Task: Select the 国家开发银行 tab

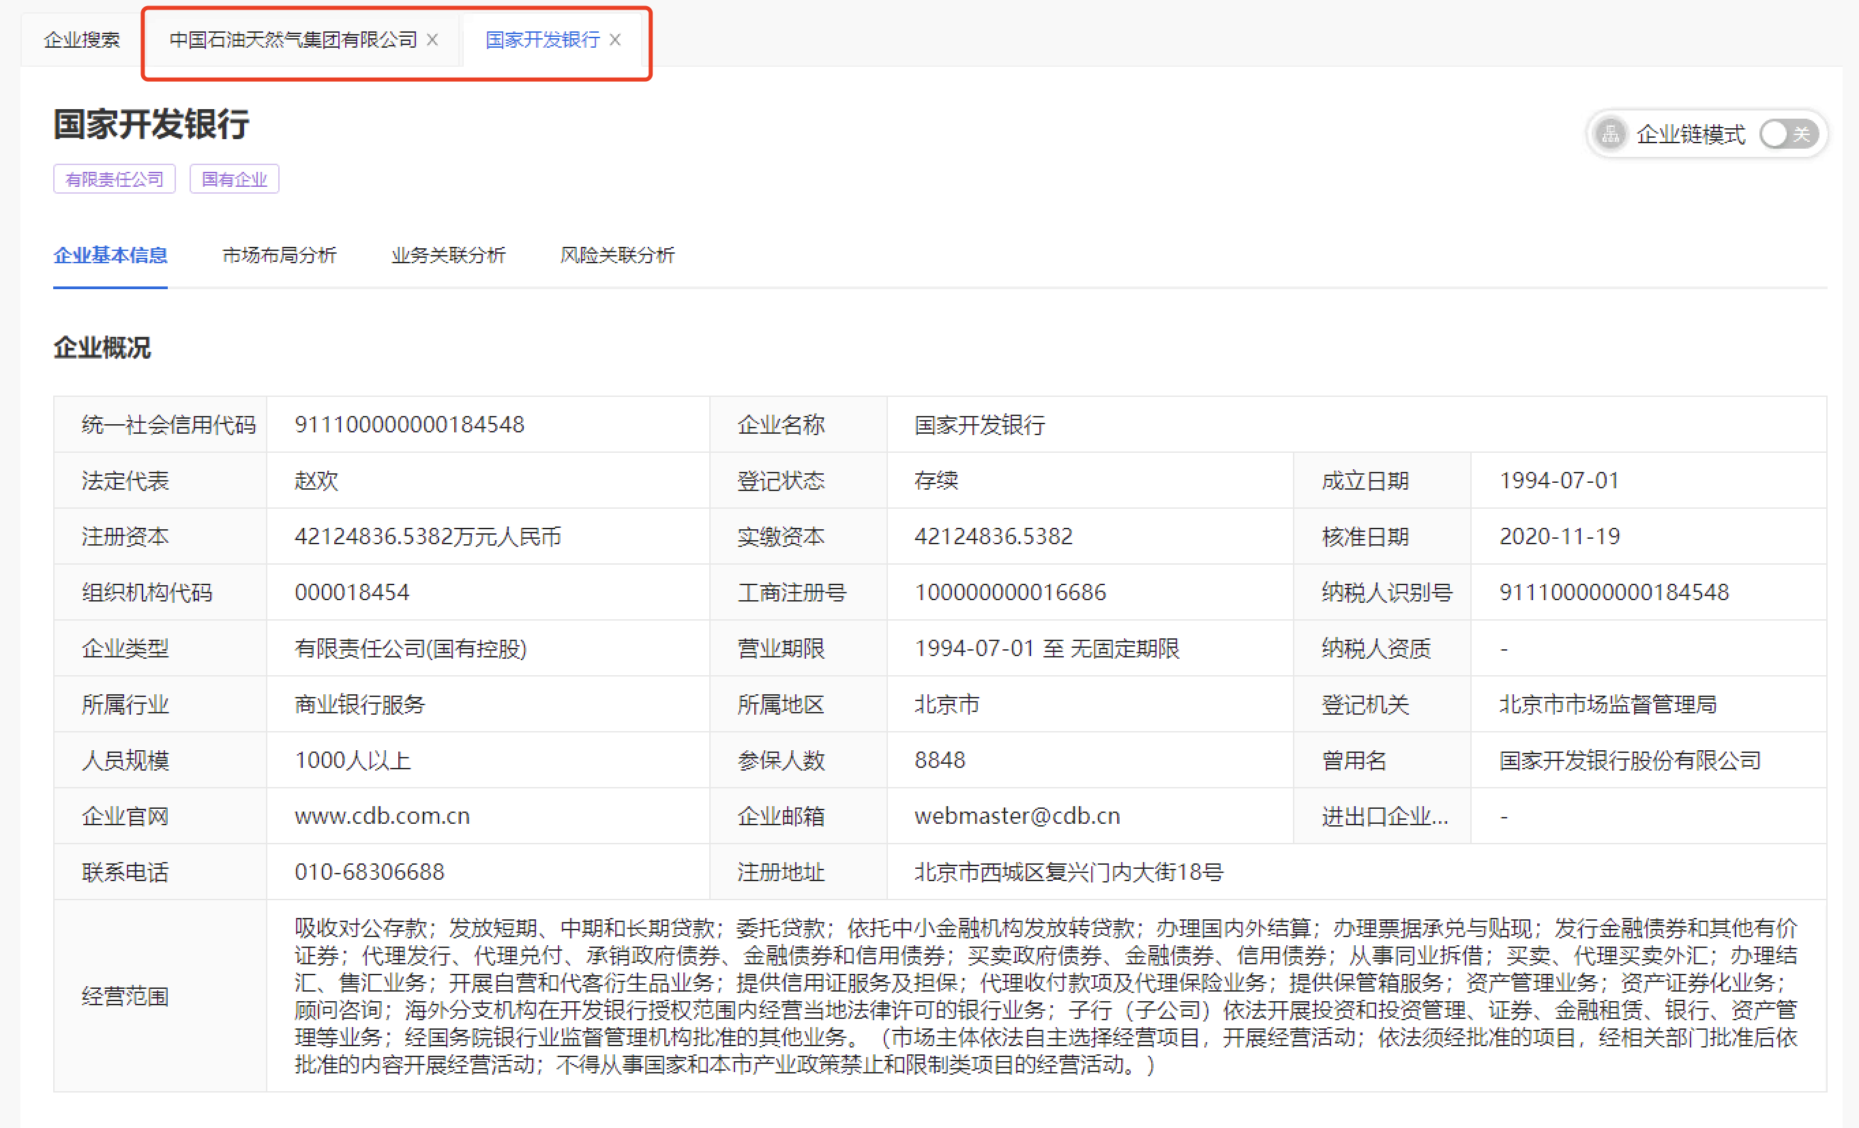Action: pos(542,40)
